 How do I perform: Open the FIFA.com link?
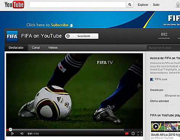click(161, 80)
